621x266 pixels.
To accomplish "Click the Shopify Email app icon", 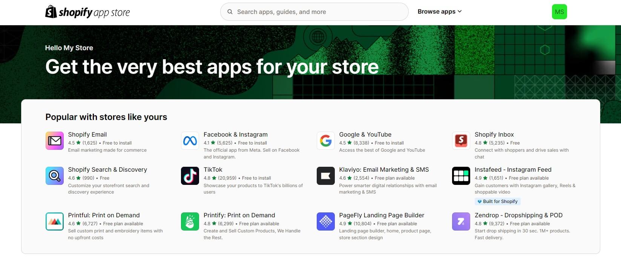I will [55, 141].
